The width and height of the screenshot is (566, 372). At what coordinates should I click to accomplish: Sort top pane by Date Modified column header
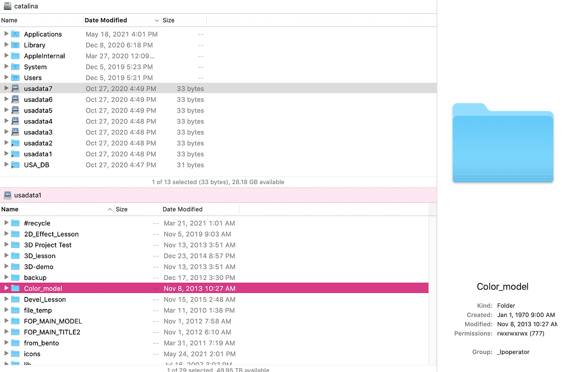click(x=122, y=20)
